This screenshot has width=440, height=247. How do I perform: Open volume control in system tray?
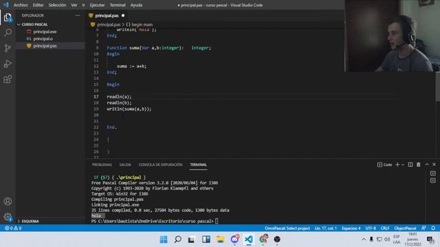[x=387, y=239]
